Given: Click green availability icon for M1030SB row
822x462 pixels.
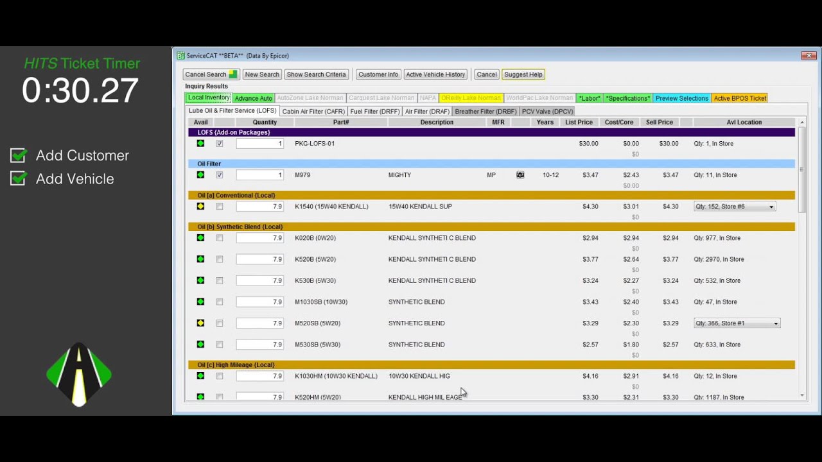Looking at the screenshot, I should [x=200, y=302].
